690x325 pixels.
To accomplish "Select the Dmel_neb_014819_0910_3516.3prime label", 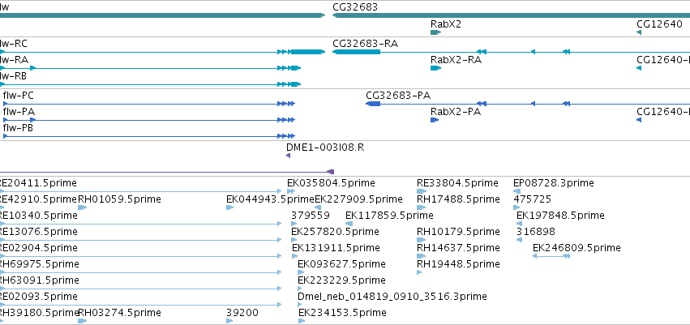I will pyautogui.click(x=392, y=297).
